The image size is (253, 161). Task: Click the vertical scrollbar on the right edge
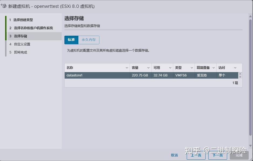pos(251,81)
